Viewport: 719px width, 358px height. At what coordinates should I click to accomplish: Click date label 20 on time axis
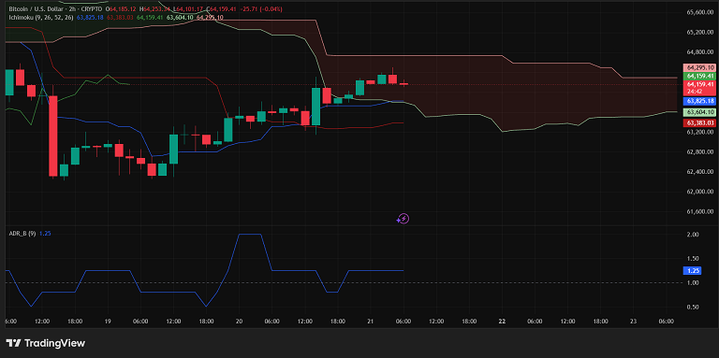[239, 322]
